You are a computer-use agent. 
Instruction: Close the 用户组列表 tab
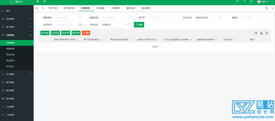[x=76, y=8]
